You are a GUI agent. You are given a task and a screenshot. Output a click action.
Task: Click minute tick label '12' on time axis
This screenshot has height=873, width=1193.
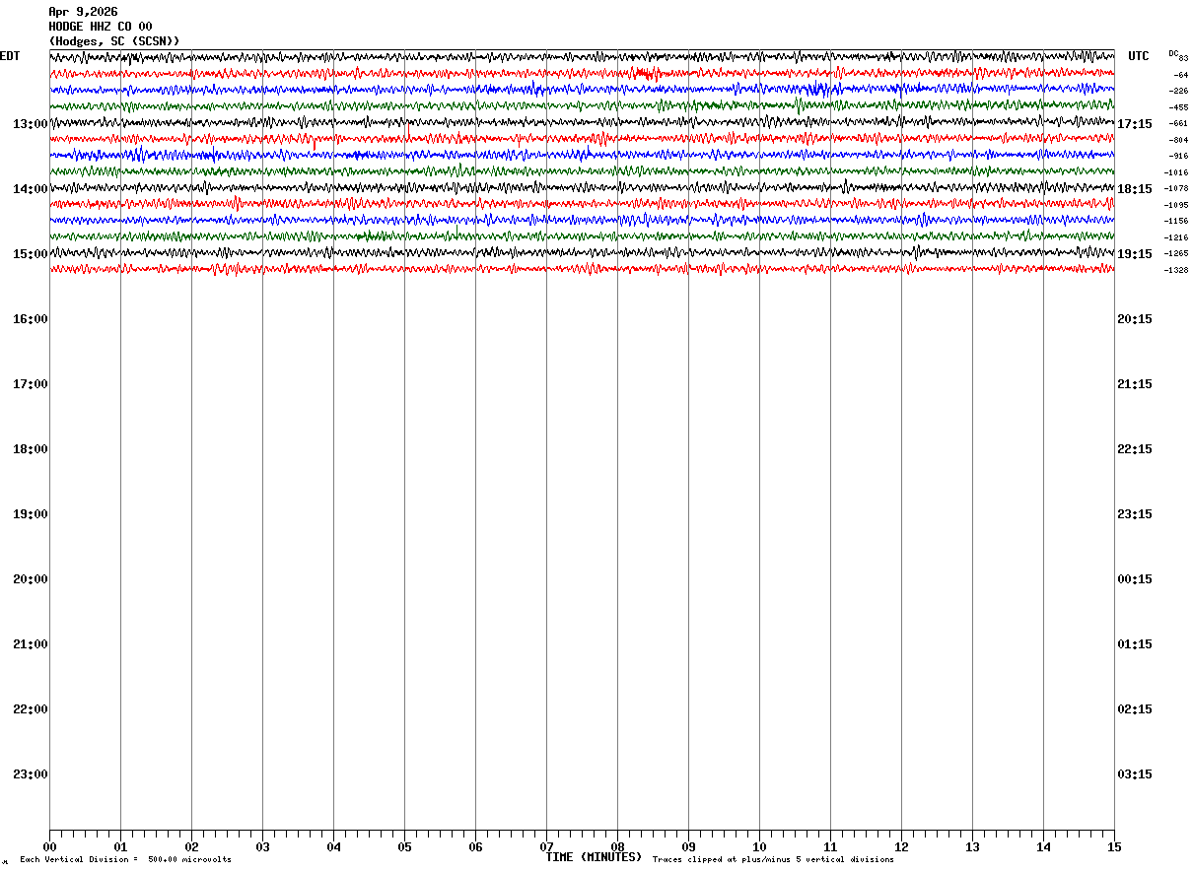click(x=901, y=847)
